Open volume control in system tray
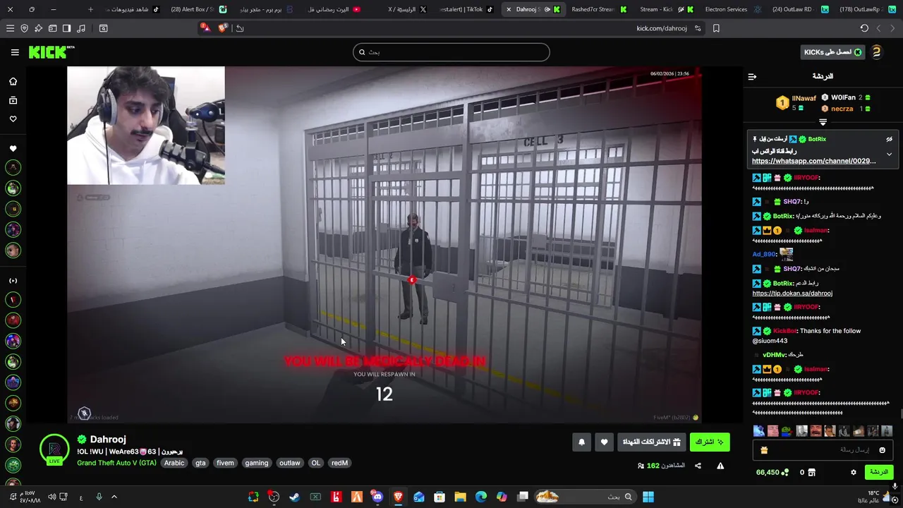This screenshot has width=903, height=508. [x=51, y=497]
